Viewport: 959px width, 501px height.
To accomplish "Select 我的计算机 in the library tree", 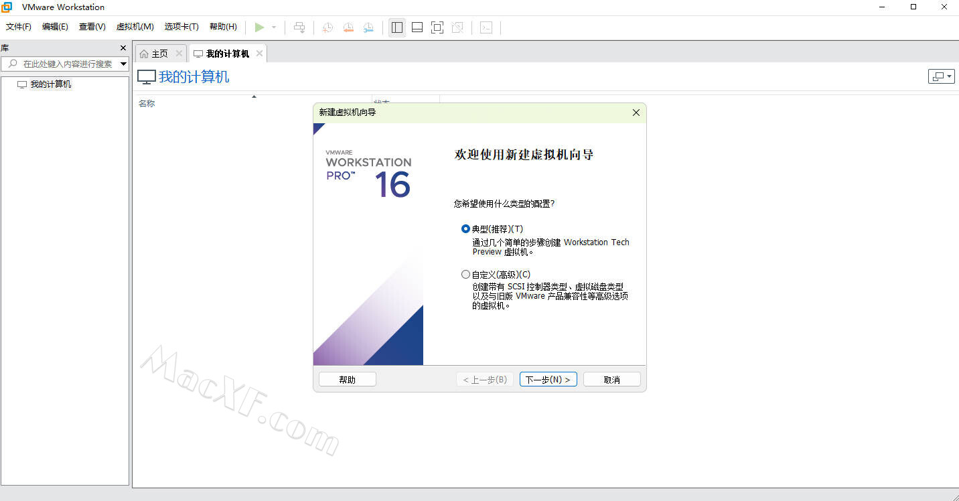I will [50, 84].
